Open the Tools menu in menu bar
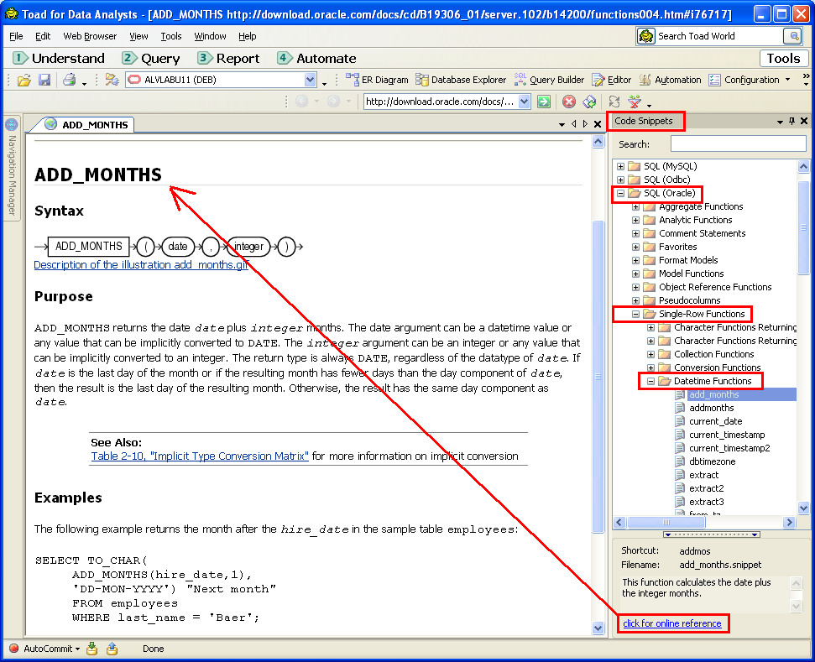 point(171,36)
